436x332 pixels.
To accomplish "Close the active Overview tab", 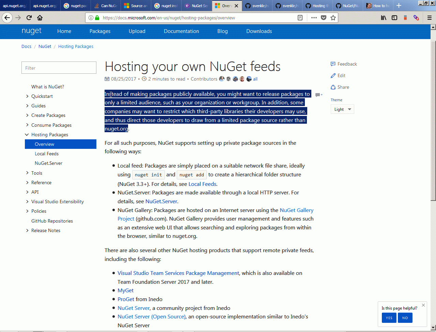I will pos(236,6).
